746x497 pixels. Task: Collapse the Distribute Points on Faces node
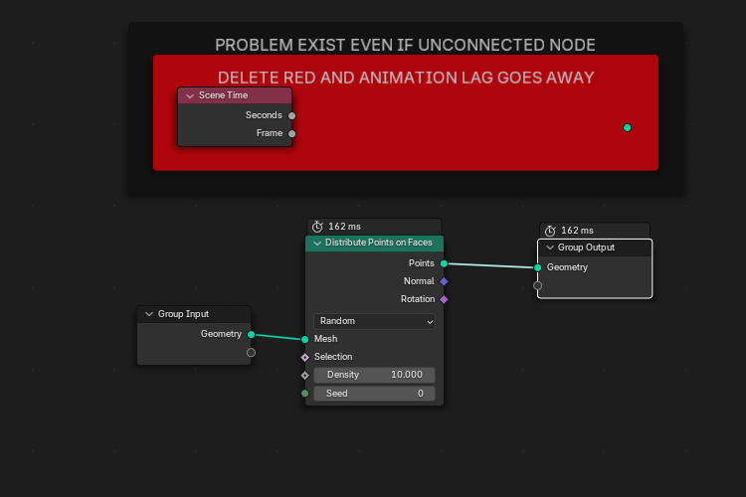click(317, 243)
